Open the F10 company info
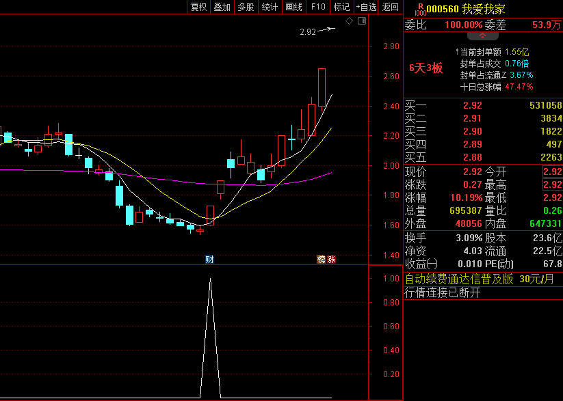Screen dimensions: 563x401 coord(318,7)
